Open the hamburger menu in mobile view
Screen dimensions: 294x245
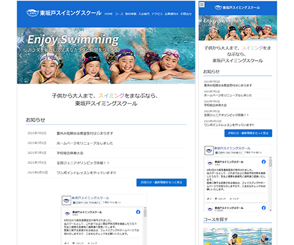(202, 5)
